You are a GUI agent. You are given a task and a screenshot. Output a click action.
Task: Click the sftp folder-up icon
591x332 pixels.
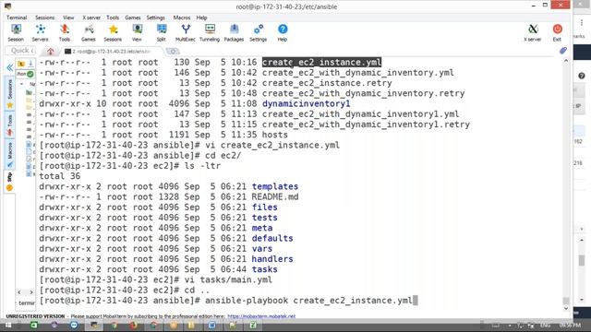(x=21, y=64)
